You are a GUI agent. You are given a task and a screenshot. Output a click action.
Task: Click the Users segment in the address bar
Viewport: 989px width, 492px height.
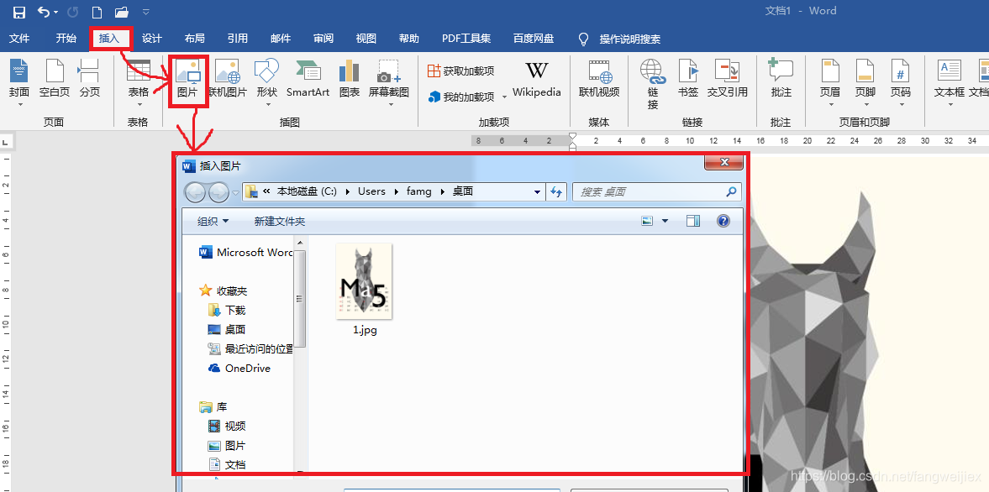[371, 191]
